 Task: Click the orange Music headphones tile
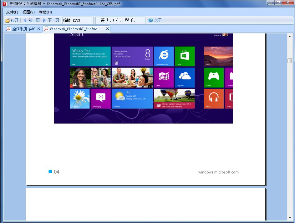click(214, 99)
